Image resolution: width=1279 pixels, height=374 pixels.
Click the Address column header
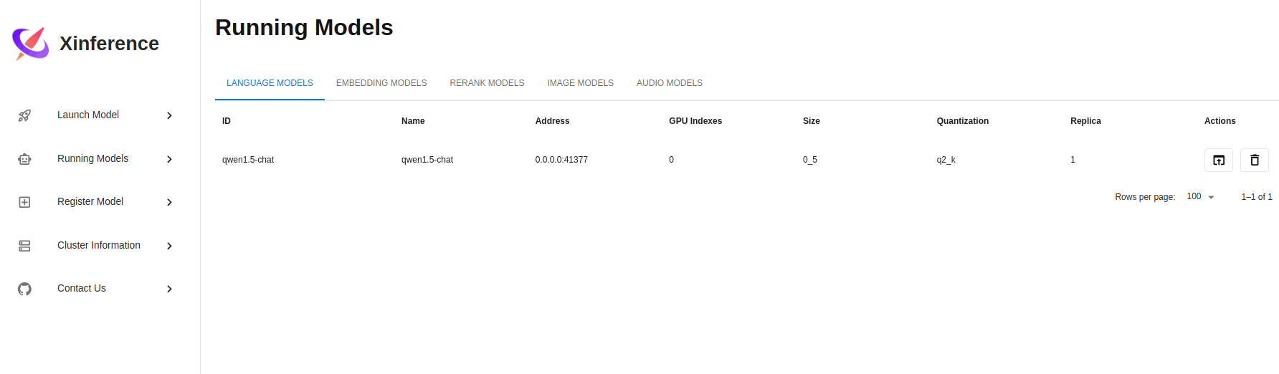(x=552, y=121)
